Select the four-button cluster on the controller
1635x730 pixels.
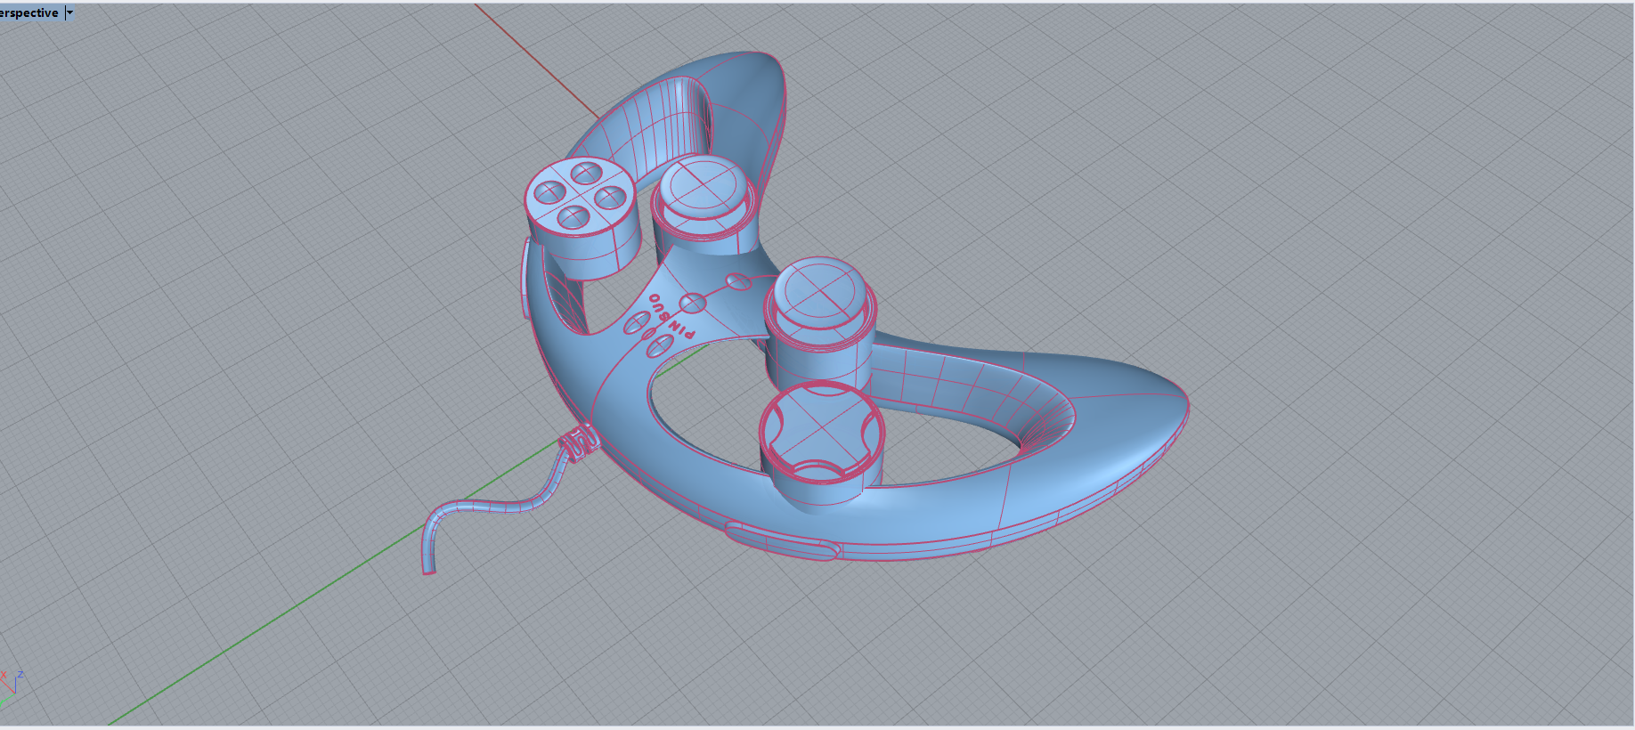tap(580, 196)
